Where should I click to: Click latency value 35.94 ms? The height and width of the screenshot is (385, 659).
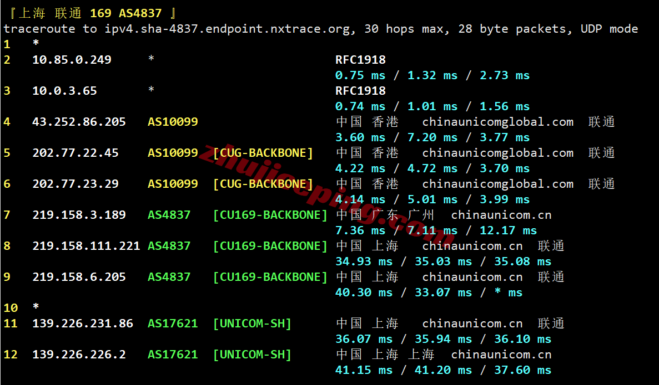point(444,339)
